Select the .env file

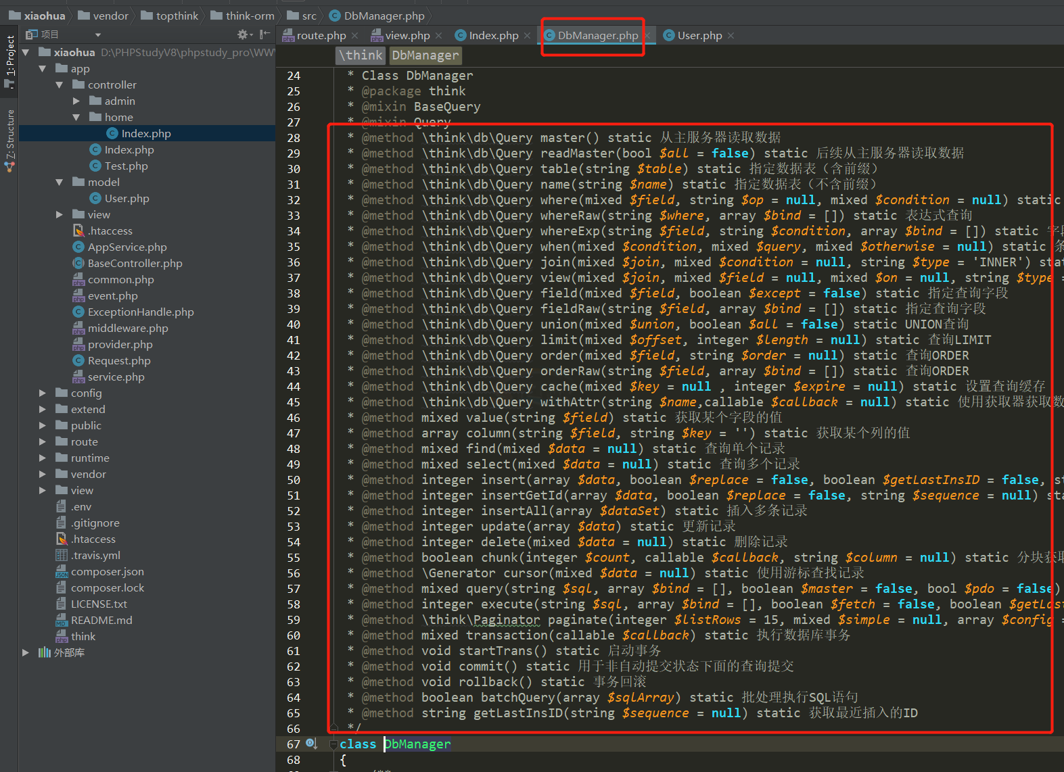74,506
